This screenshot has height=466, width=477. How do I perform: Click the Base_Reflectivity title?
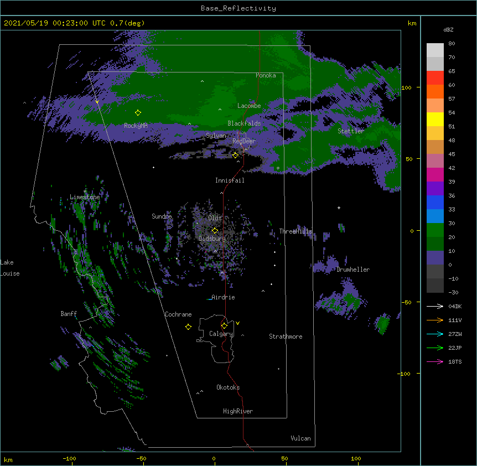(239, 8)
